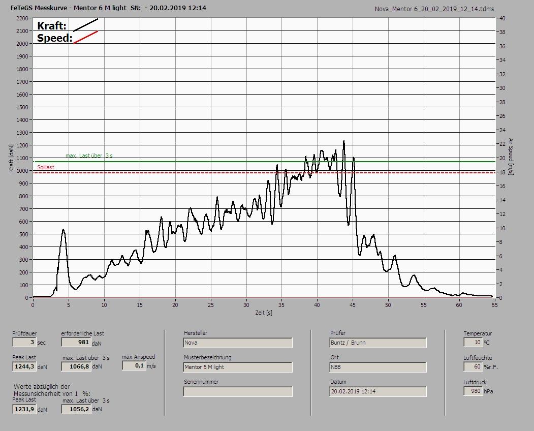Click the Prüfdauer field showing 3
Viewport: 534px width, 431px height.
[24, 342]
